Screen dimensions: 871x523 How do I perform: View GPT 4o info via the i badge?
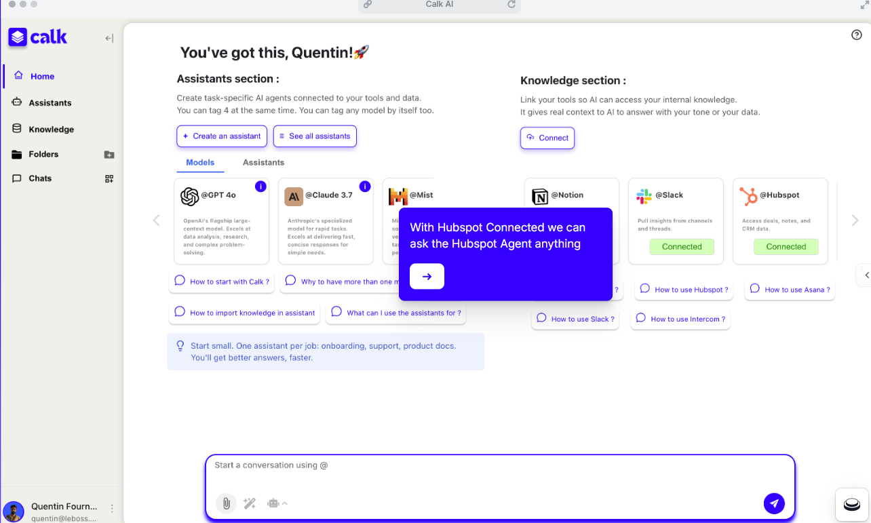(x=260, y=186)
